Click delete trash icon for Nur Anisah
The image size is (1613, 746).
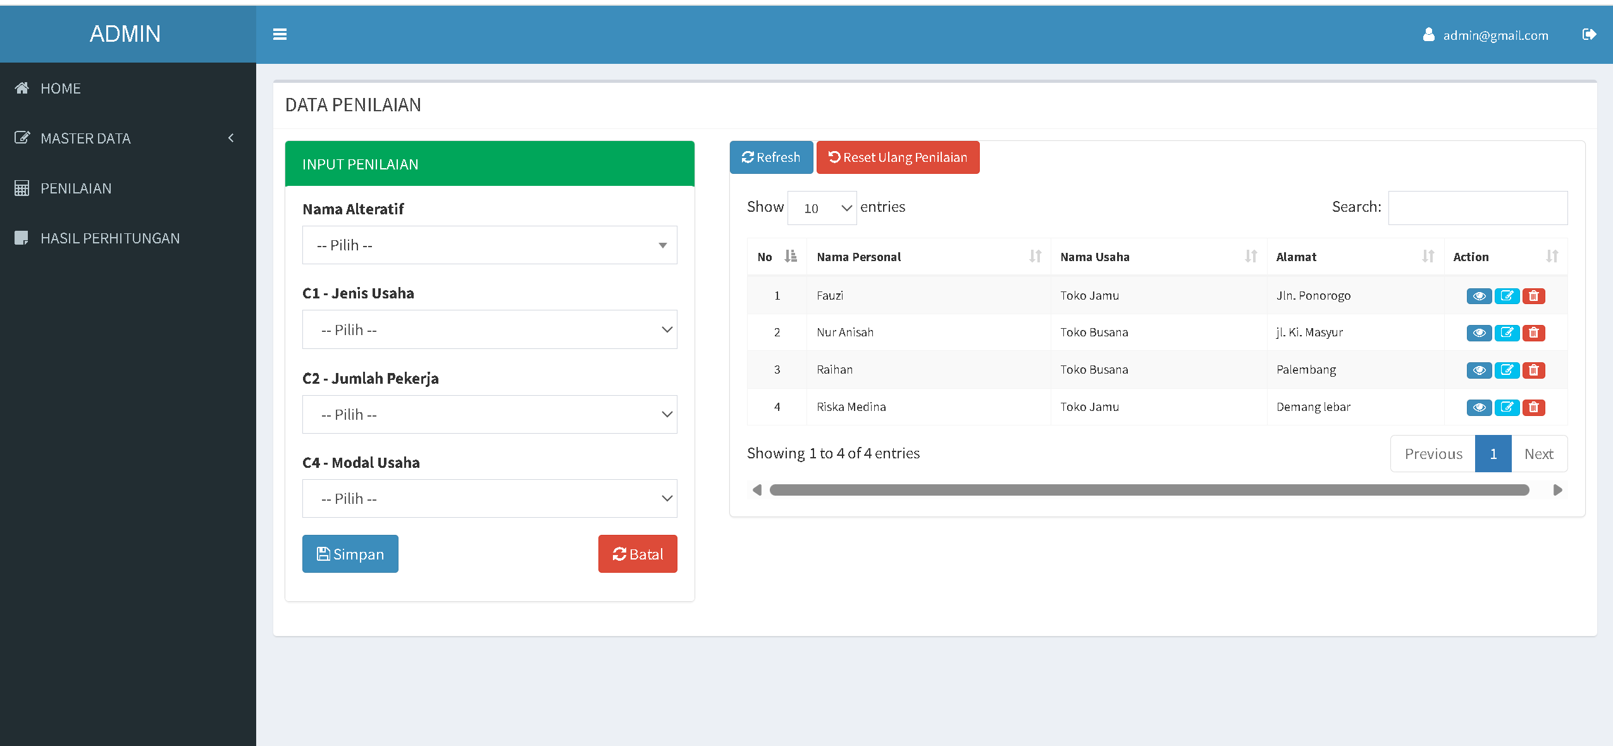pos(1534,333)
